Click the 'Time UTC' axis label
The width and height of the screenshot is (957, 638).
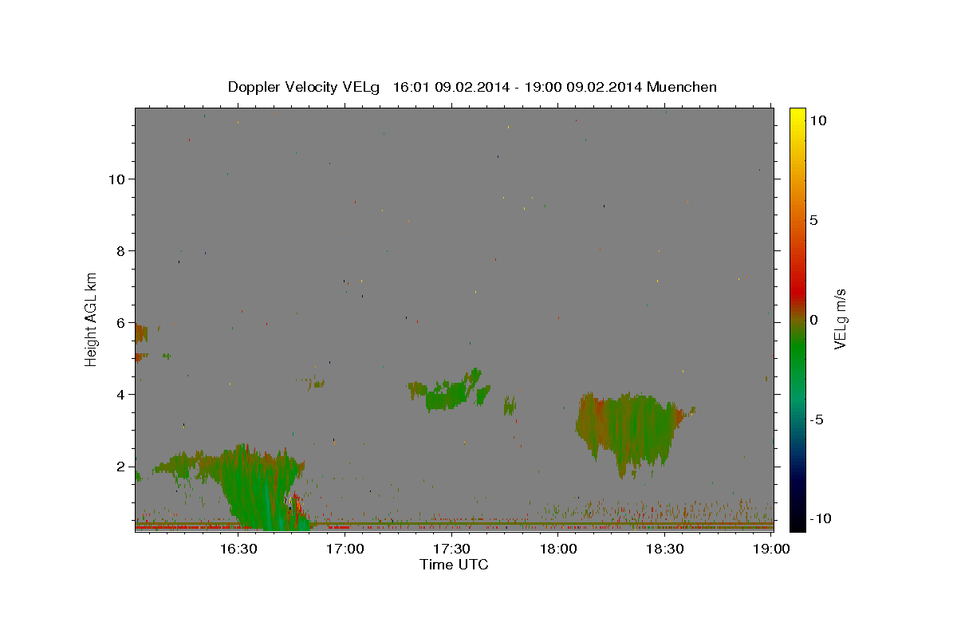(454, 565)
